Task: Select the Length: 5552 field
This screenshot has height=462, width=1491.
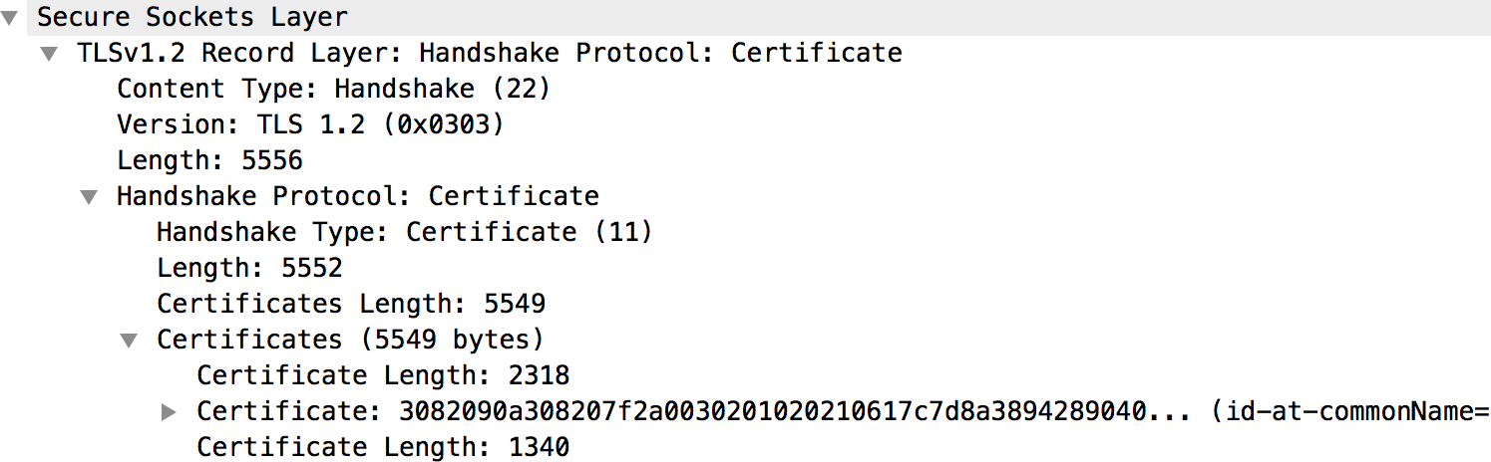Action: click(249, 268)
